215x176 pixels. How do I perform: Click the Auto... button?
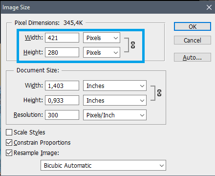point(193,57)
